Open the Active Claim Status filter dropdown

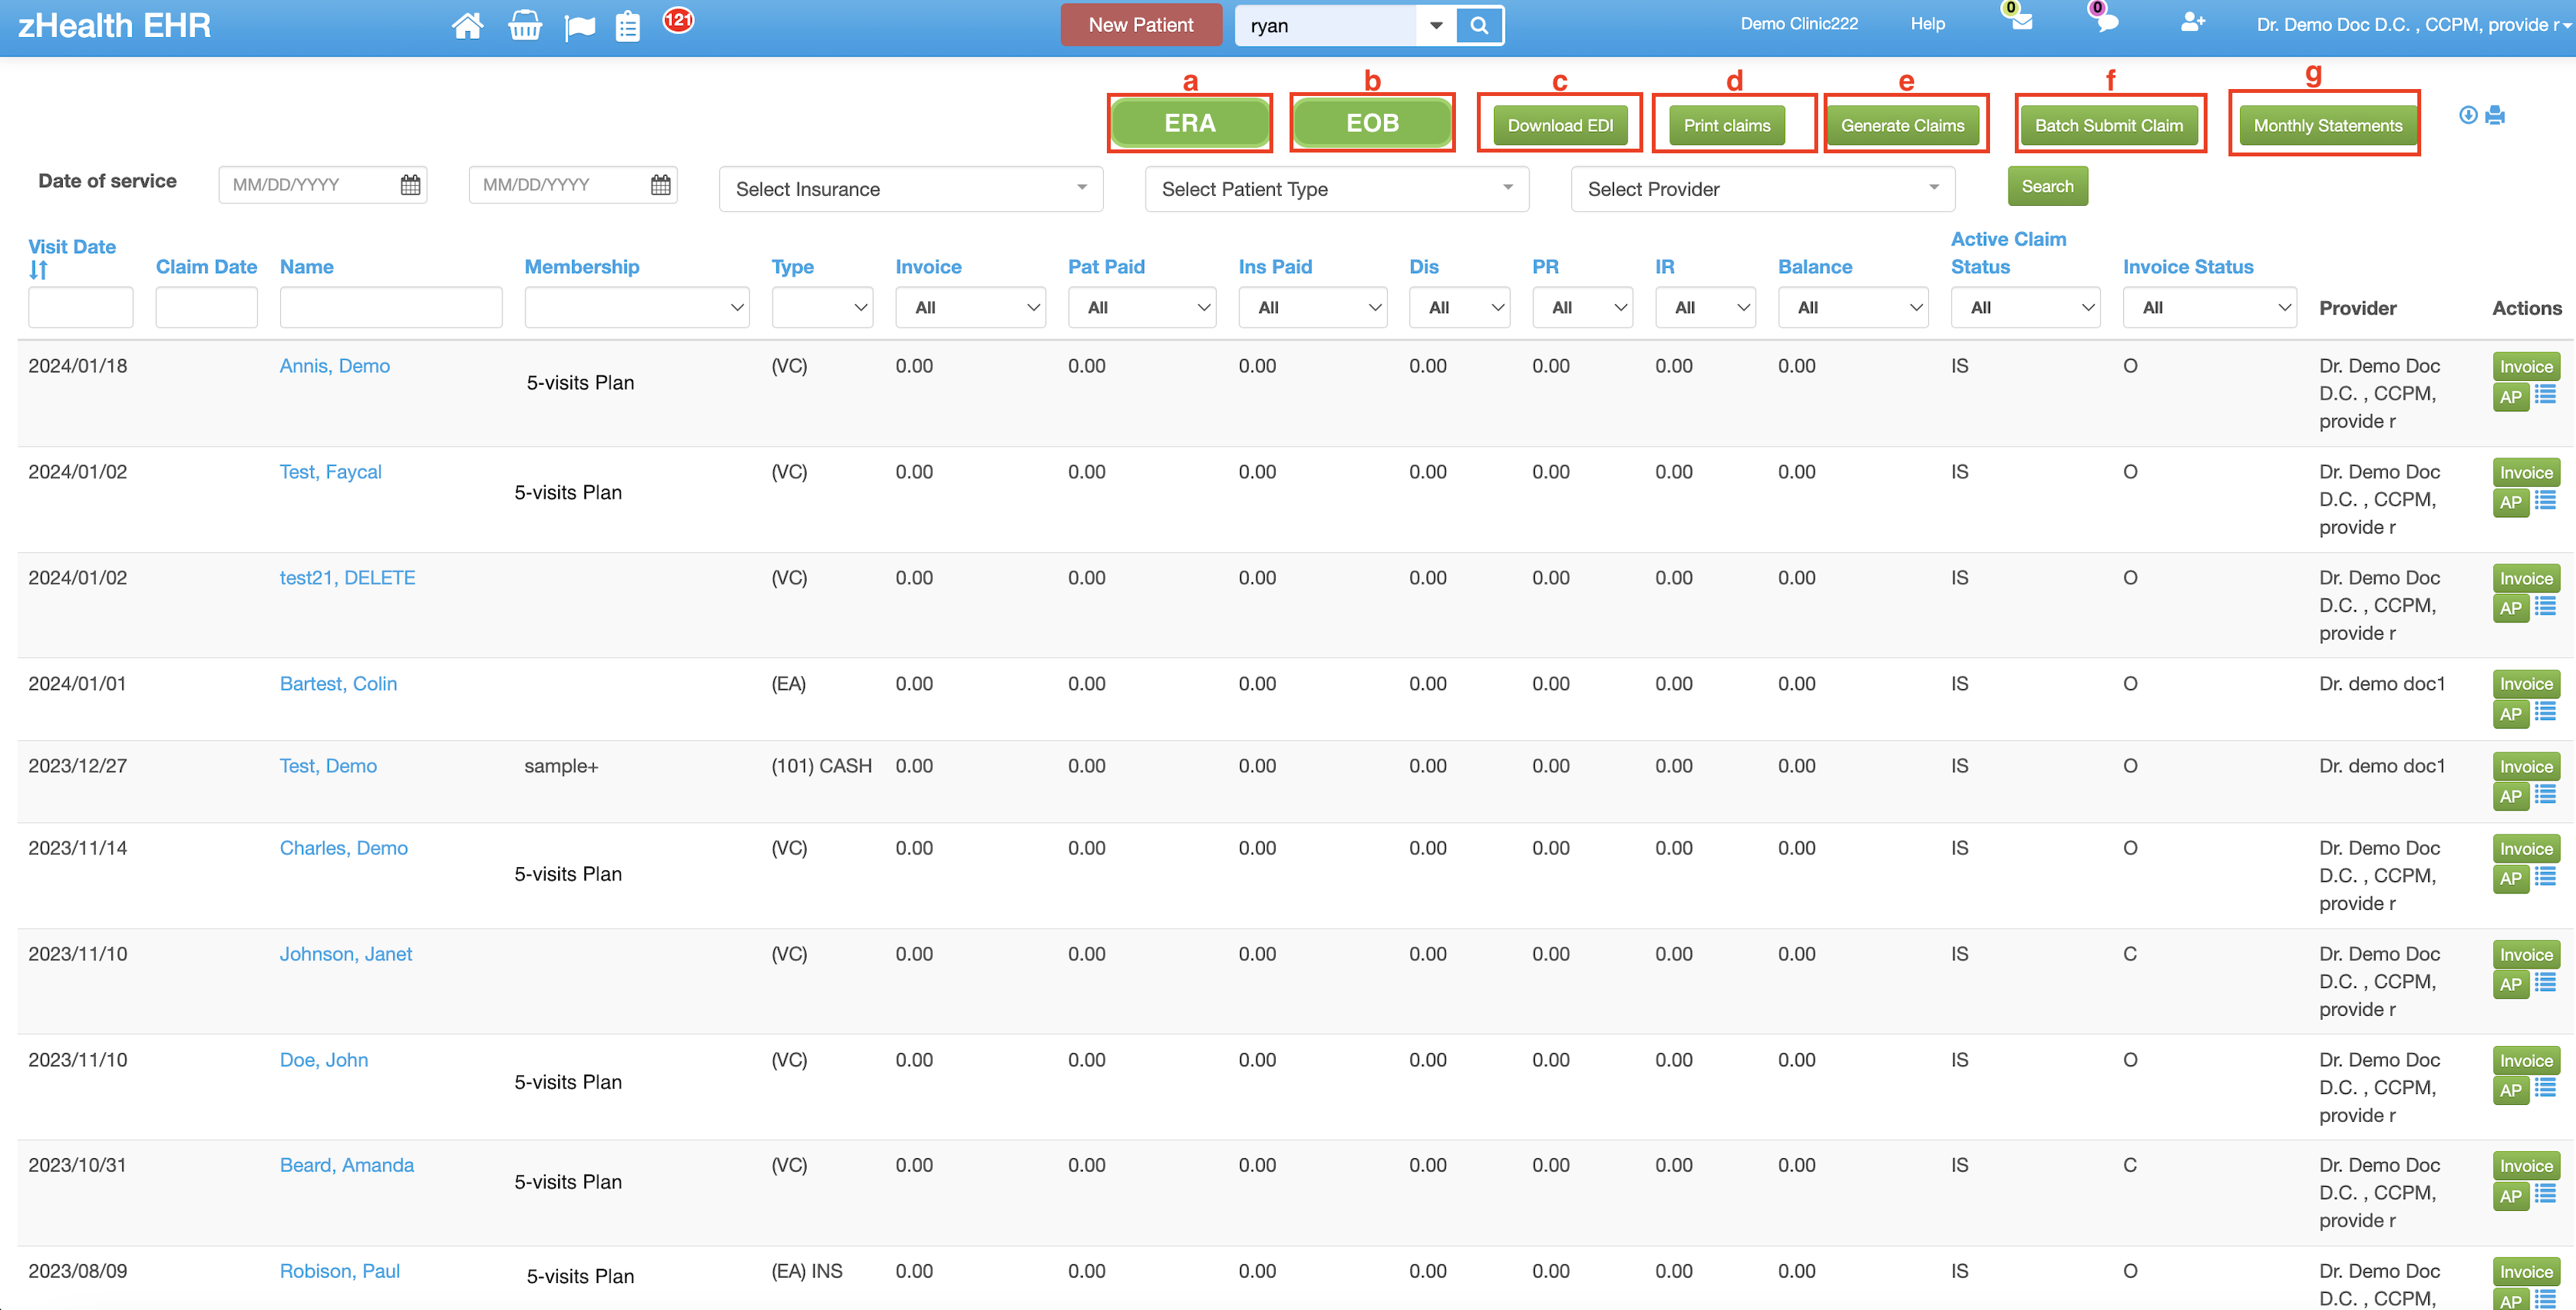(x=2025, y=308)
